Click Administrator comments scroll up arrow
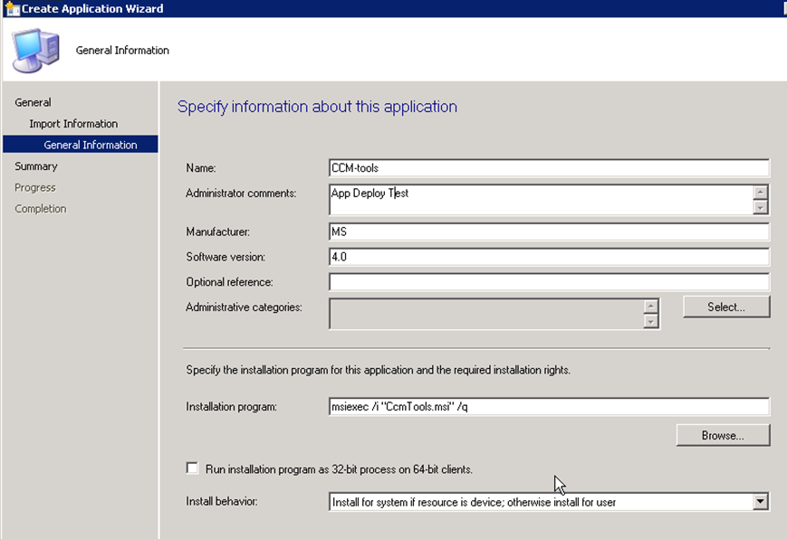 (x=761, y=192)
